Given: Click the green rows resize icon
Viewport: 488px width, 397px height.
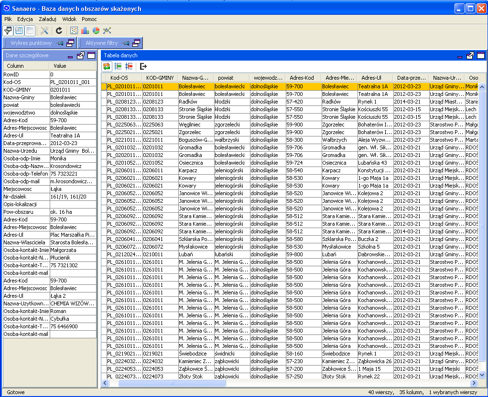Looking at the screenshot, I should coord(118,66).
